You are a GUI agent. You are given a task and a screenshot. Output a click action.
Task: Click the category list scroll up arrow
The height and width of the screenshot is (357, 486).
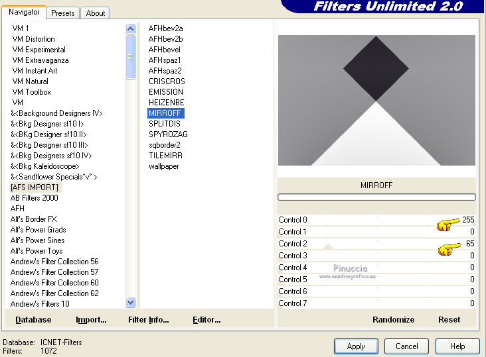pyautogui.click(x=131, y=29)
